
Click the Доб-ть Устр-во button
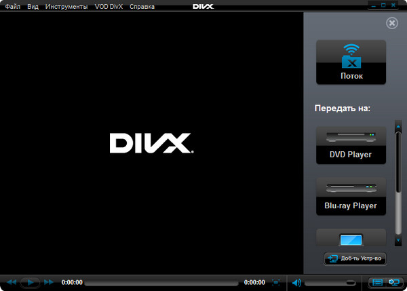point(355,258)
